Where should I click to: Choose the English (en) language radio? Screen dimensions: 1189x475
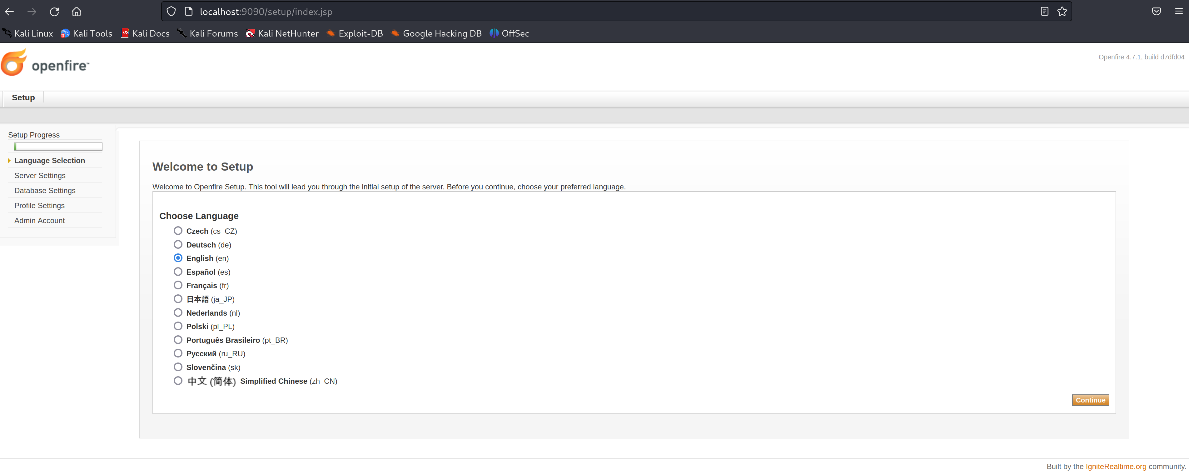178,258
